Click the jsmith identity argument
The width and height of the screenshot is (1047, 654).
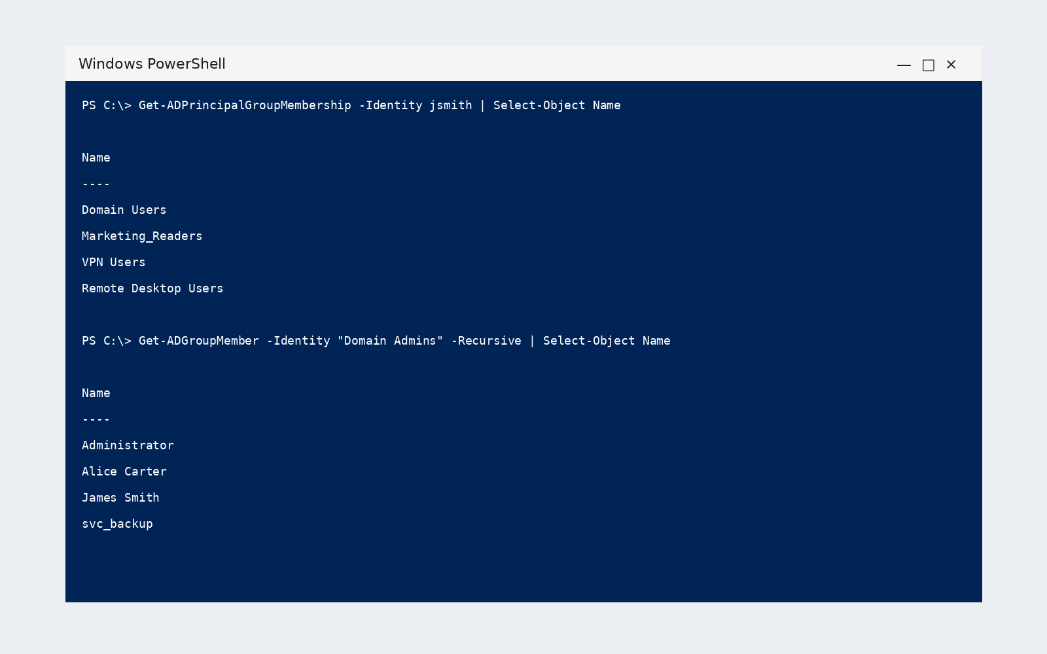(x=451, y=105)
